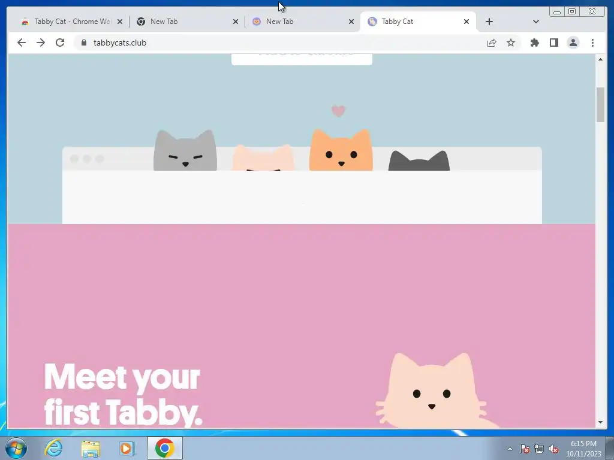Restore down the Chrome window

click(x=572, y=12)
